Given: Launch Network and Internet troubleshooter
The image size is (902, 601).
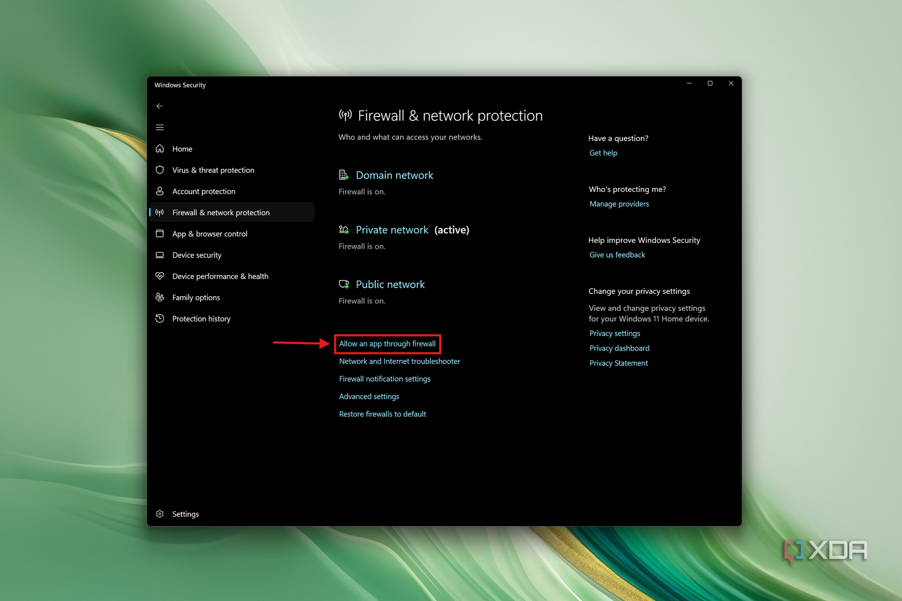Looking at the screenshot, I should click(399, 361).
